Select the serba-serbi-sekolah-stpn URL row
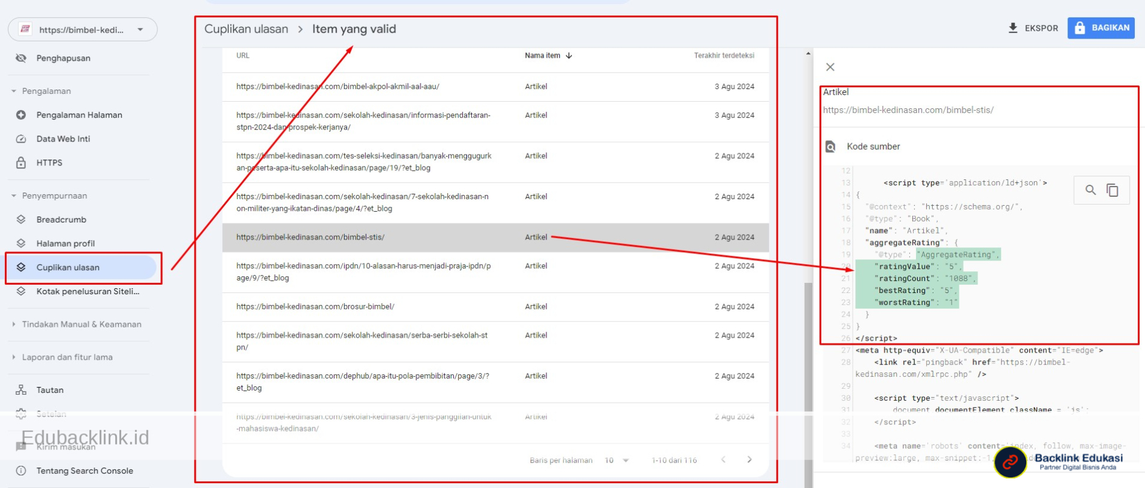This screenshot has height=488, width=1145. pos(495,341)
